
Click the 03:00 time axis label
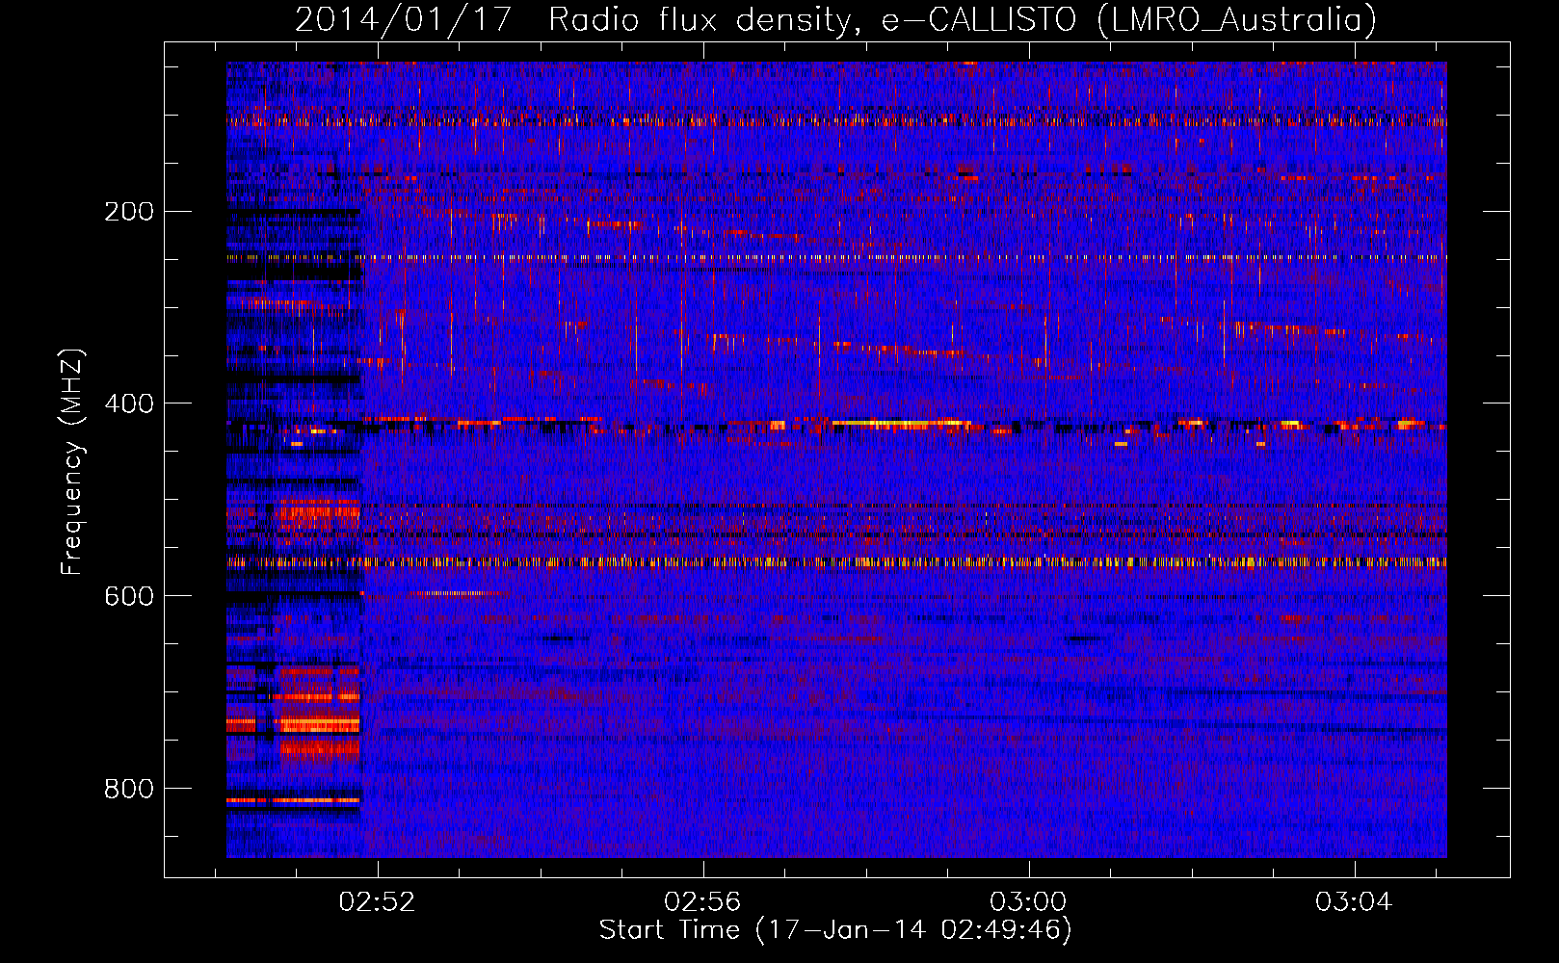(1028, 902)
